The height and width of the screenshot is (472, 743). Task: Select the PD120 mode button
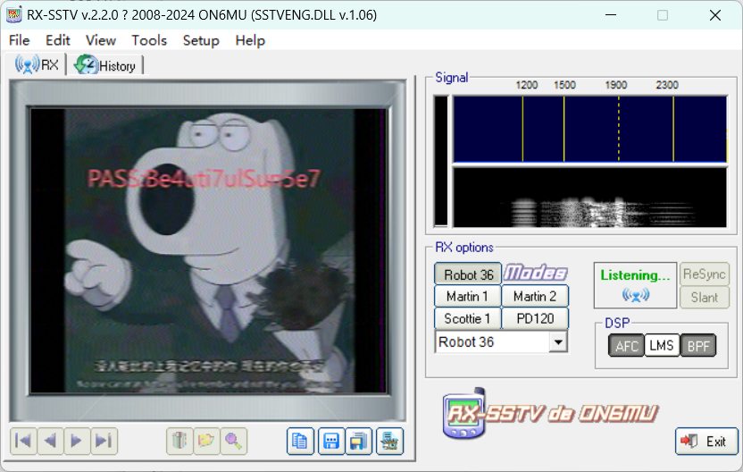[535, 318]
